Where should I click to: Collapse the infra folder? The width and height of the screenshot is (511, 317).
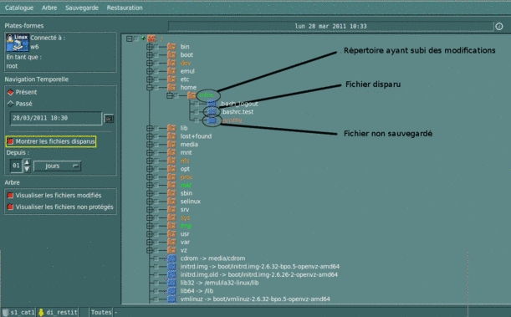(x=170, y=95)
